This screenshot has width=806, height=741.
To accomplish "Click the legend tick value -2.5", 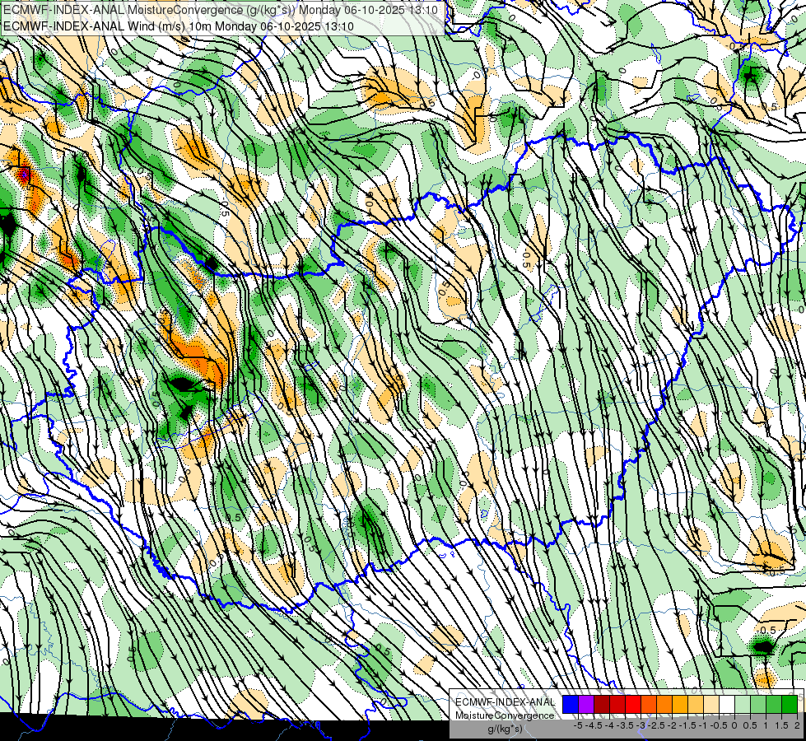I will pos(656,725).
